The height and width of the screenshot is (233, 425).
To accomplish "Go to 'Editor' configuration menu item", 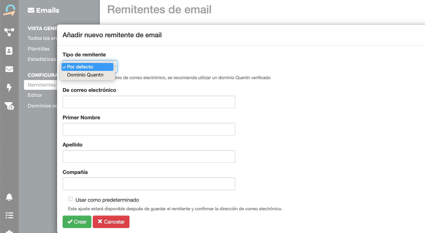I will 35,95.
